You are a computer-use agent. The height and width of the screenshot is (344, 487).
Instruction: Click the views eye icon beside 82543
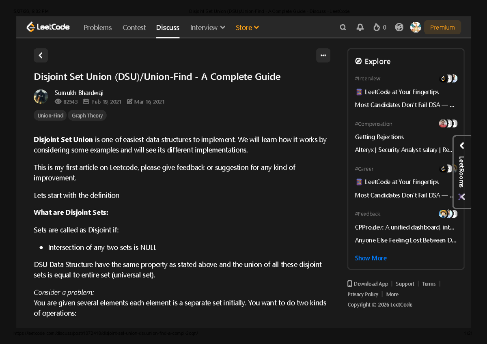point(58,102)
